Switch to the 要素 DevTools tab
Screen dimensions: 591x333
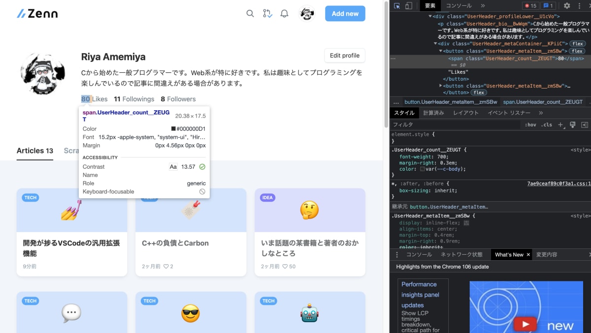430,6
